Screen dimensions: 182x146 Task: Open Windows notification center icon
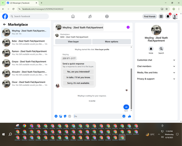pyautogui.click(x=177, y=134)
